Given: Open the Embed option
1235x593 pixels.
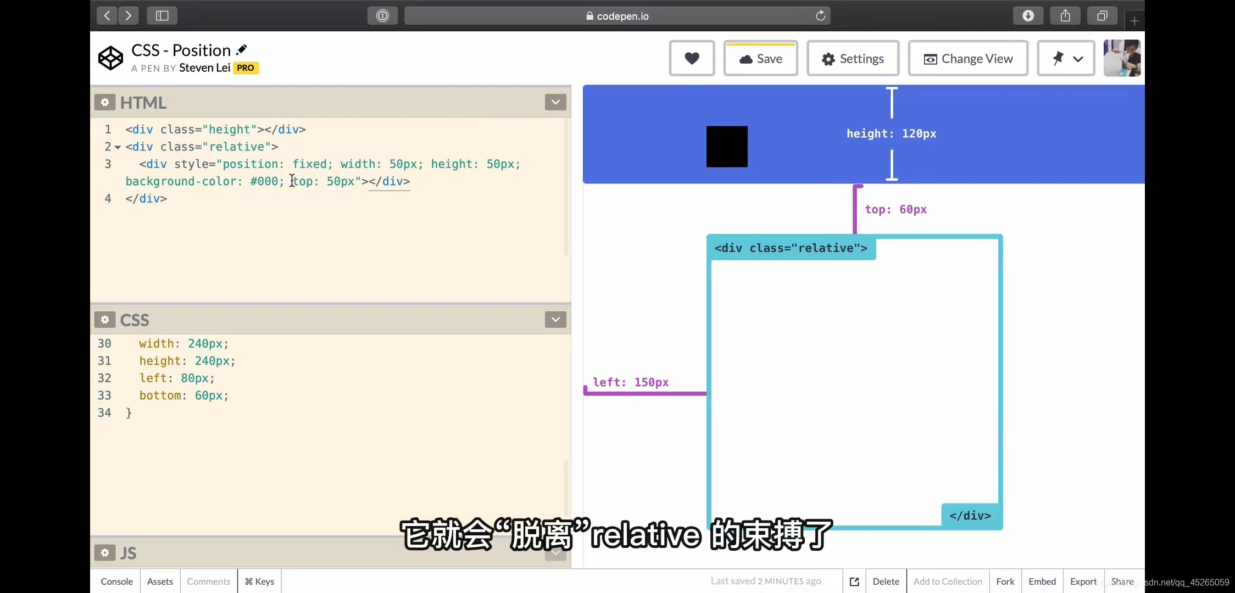Looking at the screenshot, I should point(1042,581).
